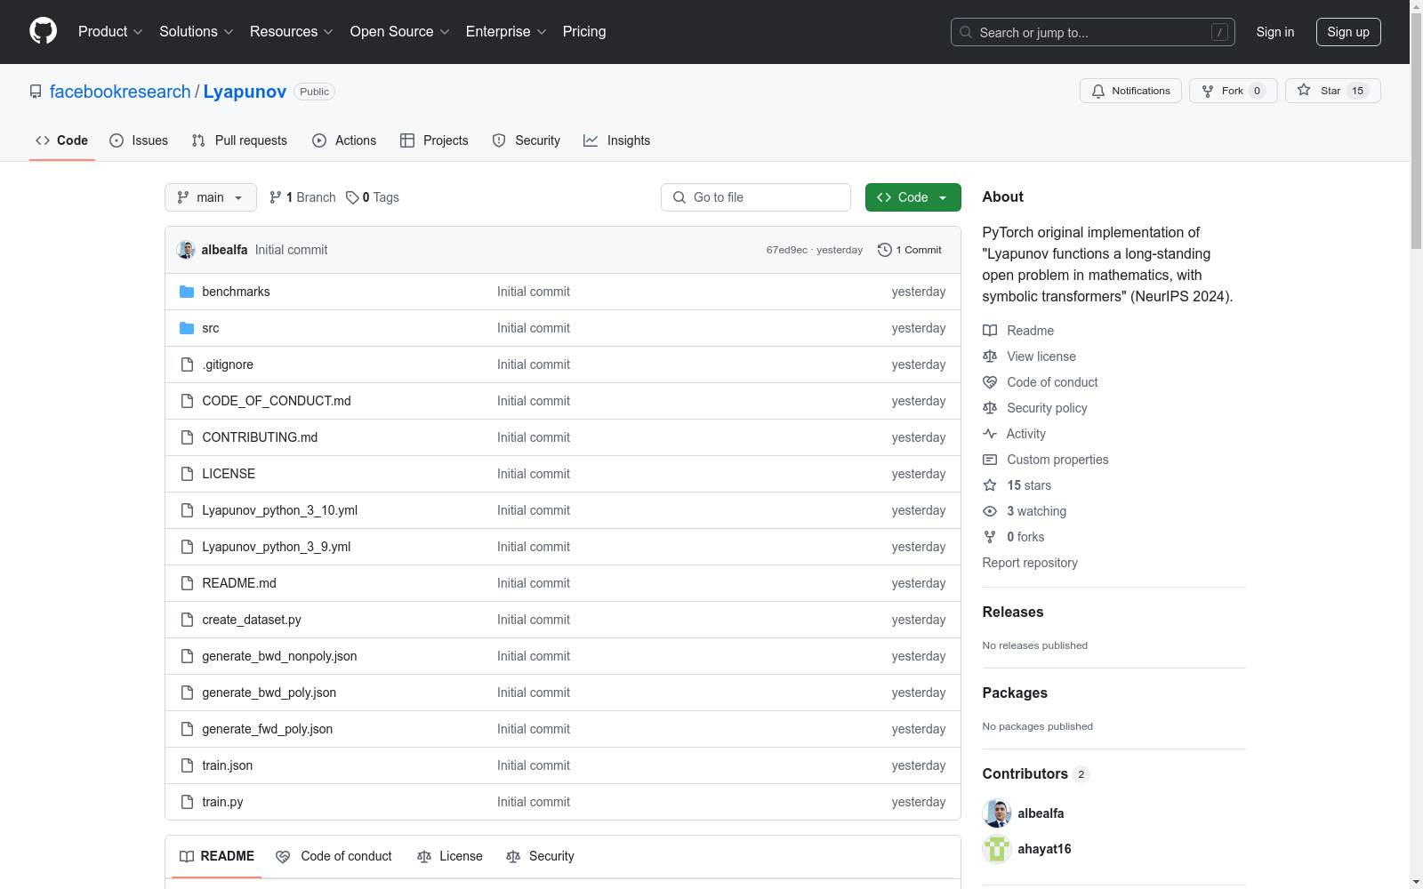1423x889 pixels.
Task: Open the green Code dropdown button
Action: click(x=913, y=197)
